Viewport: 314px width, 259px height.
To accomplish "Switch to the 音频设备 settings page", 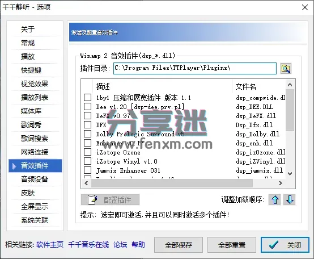I will click(35, 179).
